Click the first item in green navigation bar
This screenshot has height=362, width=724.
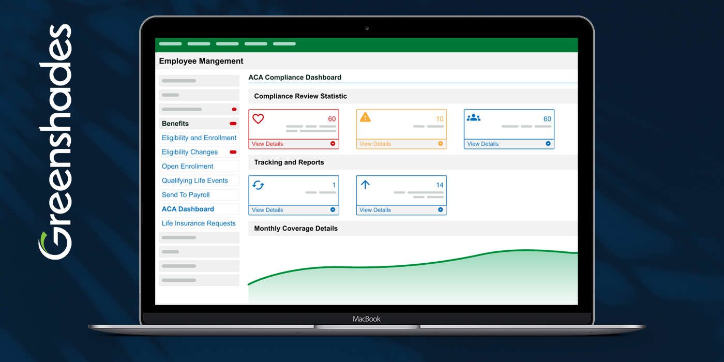click(x=170, y=44)
